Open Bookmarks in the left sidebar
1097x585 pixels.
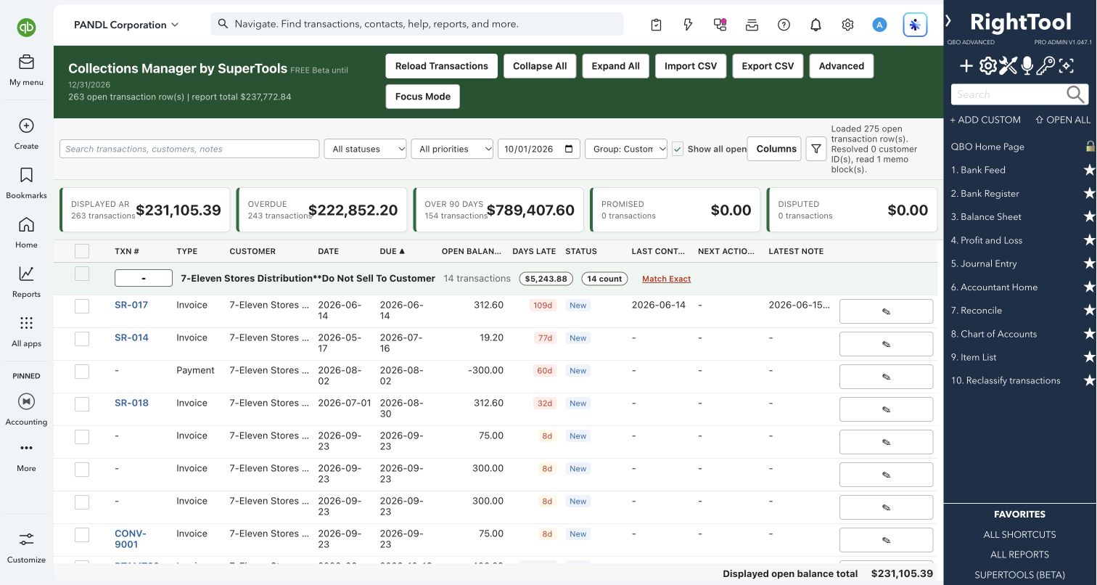pyautogui.click(x=26, y=183)
